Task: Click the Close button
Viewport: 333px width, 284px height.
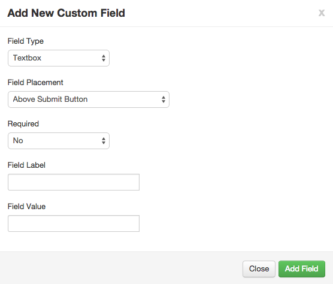Action: [259, 269]
